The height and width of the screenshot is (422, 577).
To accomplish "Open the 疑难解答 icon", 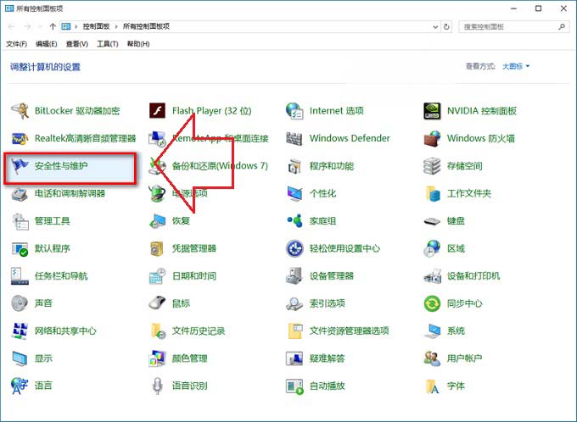I will pos(294,358).
